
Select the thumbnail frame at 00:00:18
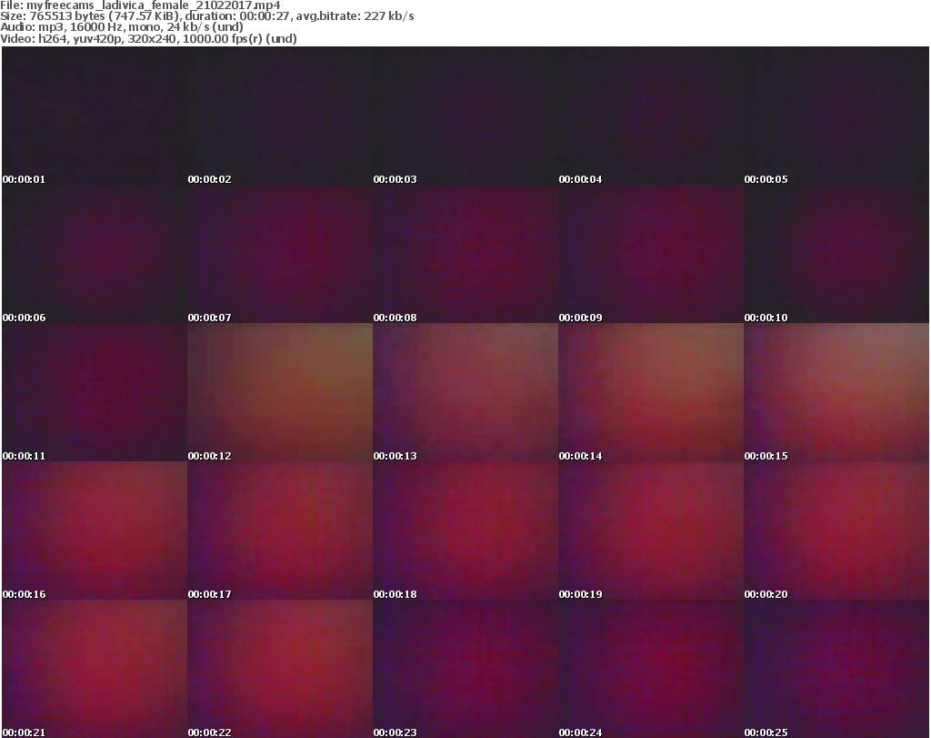tap(465, 531)
